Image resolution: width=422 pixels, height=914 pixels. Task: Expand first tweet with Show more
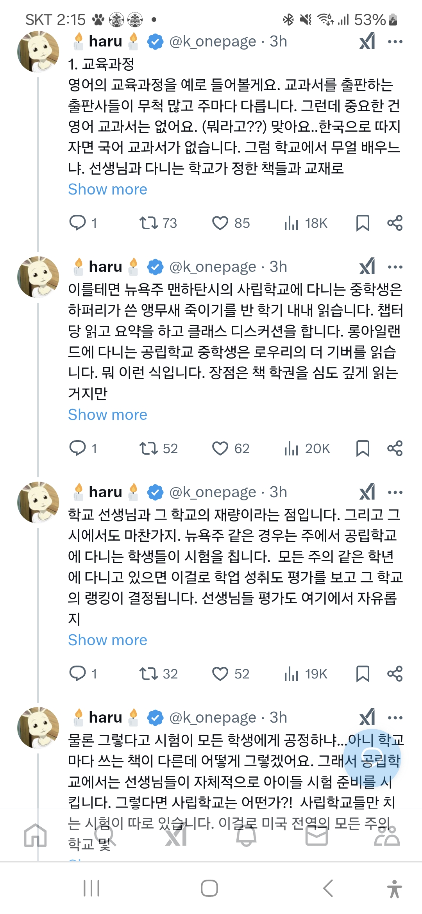click(x=107, y=189)
